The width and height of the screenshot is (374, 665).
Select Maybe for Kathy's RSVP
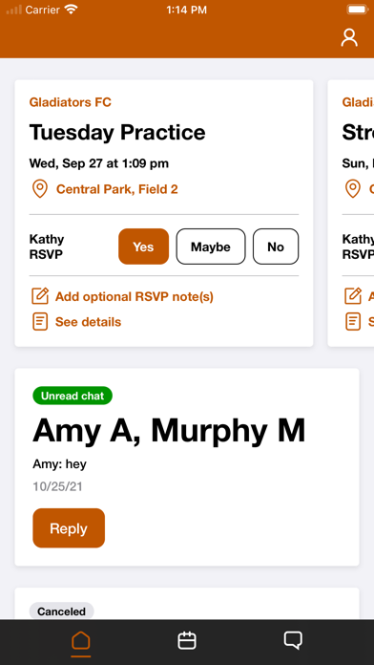click(x=211, y=247)
